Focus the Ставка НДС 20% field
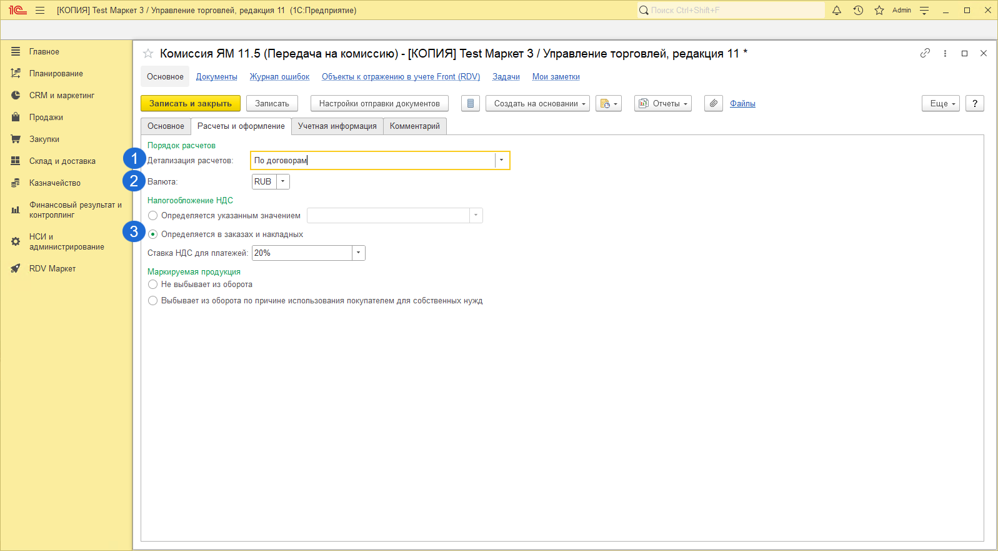The image size is (998, 551). click(x=302, y=253)
